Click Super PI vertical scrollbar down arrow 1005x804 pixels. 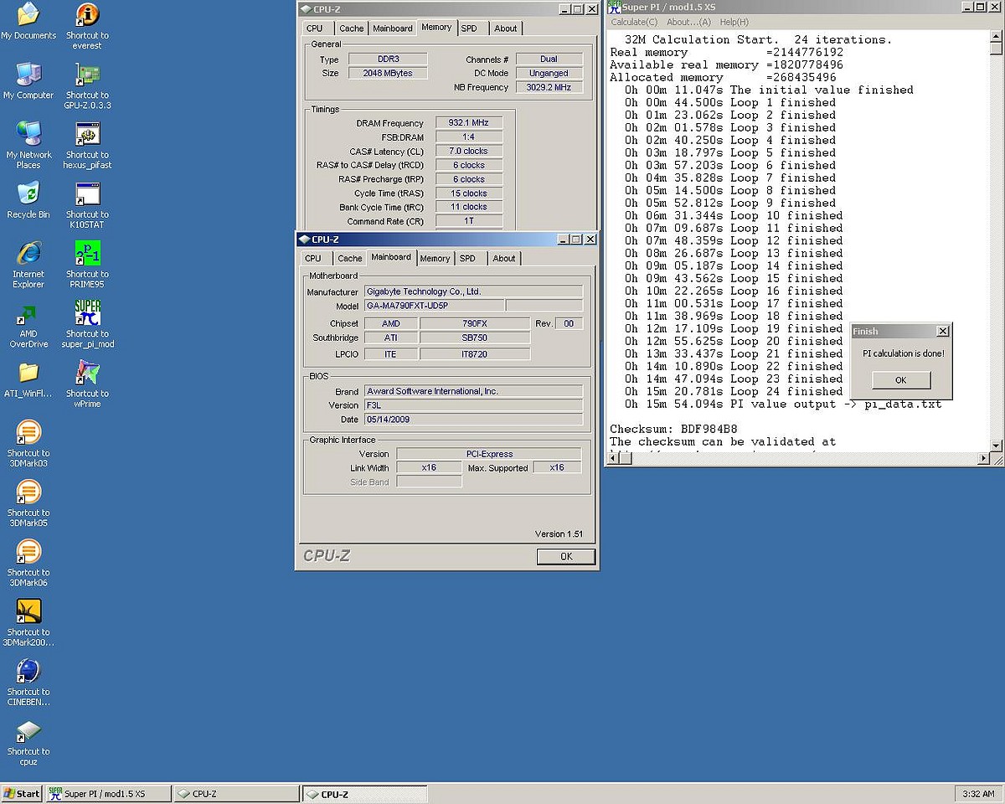pyautogui.click(x=996, y=446)
